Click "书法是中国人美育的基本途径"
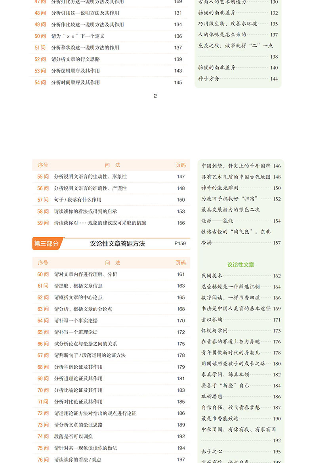 tap(236, 309)
